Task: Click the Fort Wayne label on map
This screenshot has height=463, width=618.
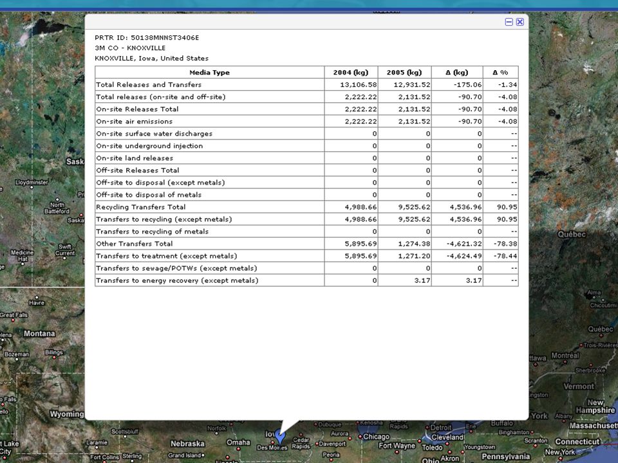Action: [397, 445]
